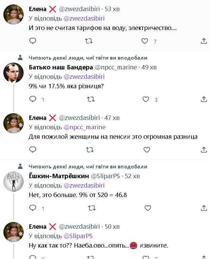Share the tweet by @npcc_marine
Image resolution: width=210 pixels, height=259 pixels.
pos(204,99)
